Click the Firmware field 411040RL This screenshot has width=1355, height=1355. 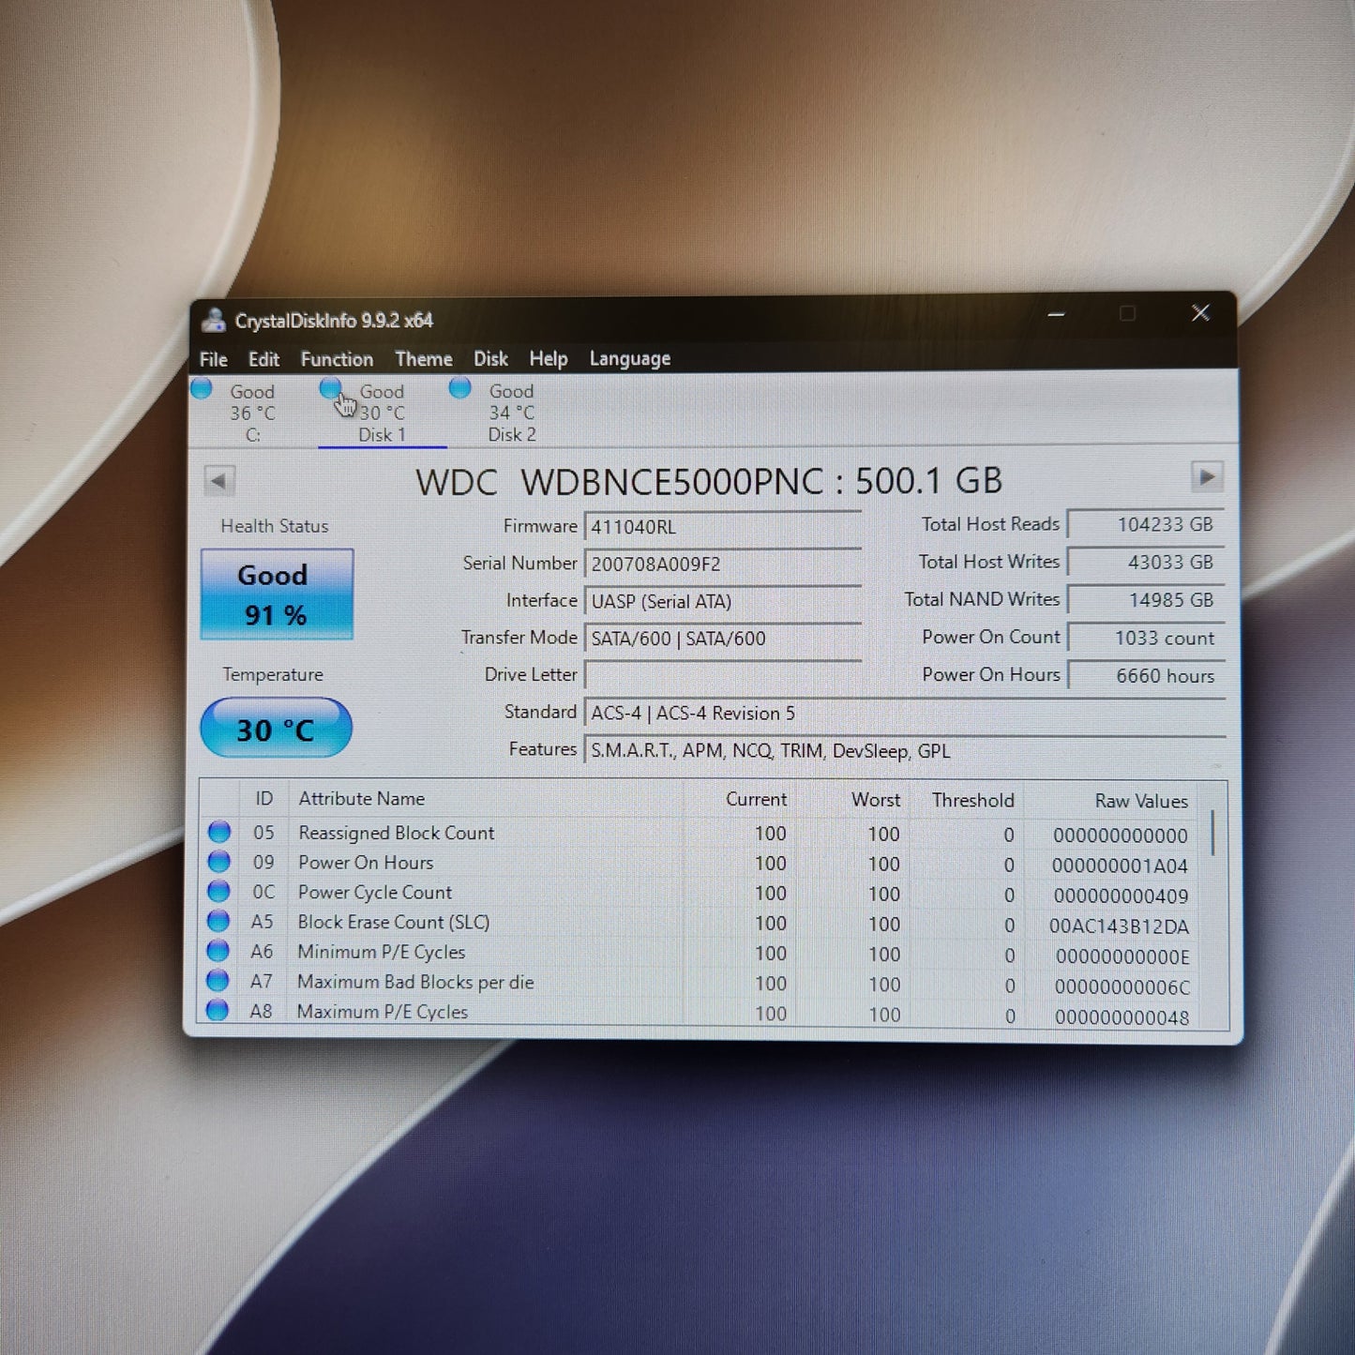coord(723,527)
